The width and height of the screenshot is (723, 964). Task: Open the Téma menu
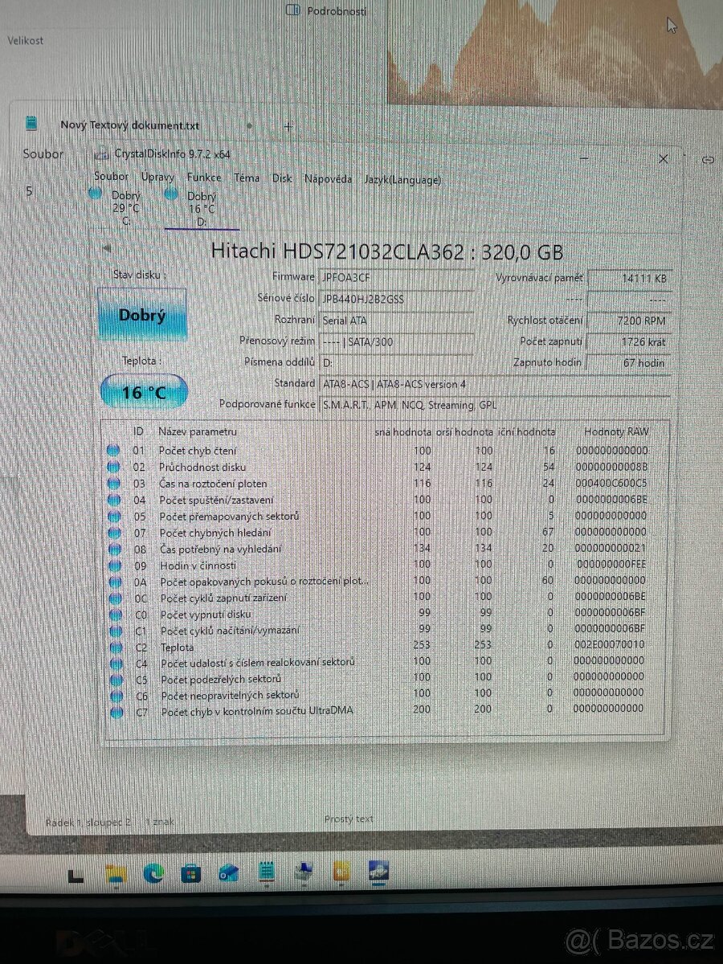(x=246, y=178)
